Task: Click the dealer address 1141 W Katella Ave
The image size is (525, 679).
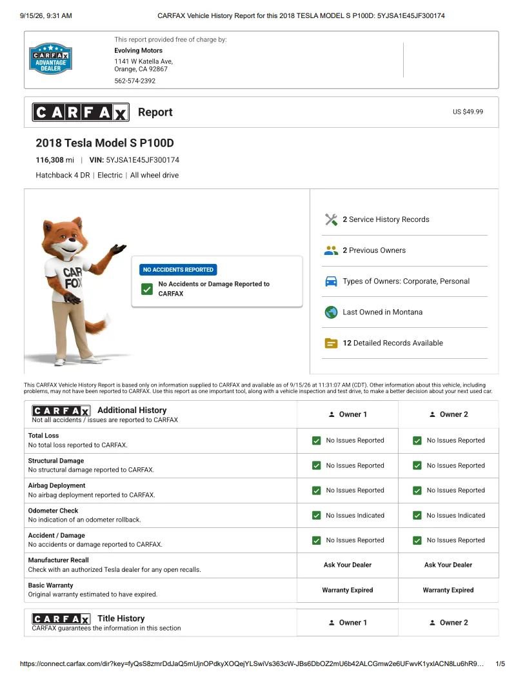Action: [144, 61]
